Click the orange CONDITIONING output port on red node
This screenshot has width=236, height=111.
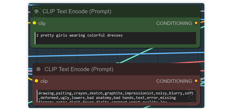pyautogui.click(x=196, y=81)
